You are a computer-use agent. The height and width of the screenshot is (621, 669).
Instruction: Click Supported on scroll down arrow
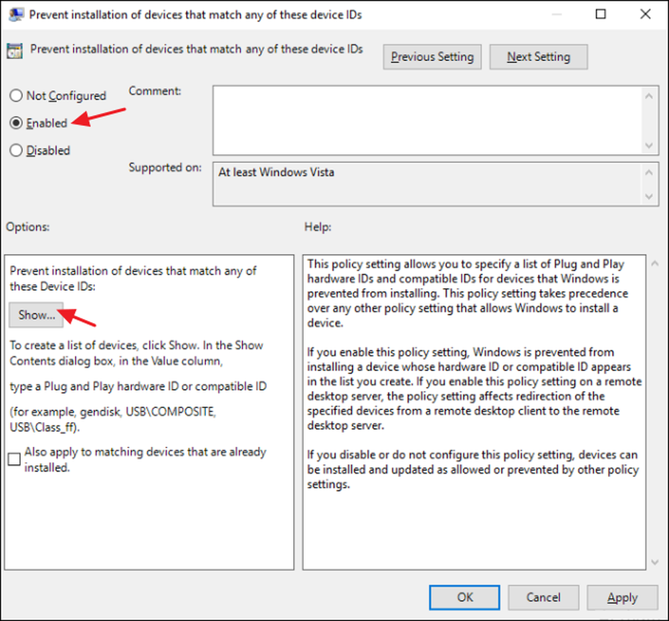pos(649,196)
